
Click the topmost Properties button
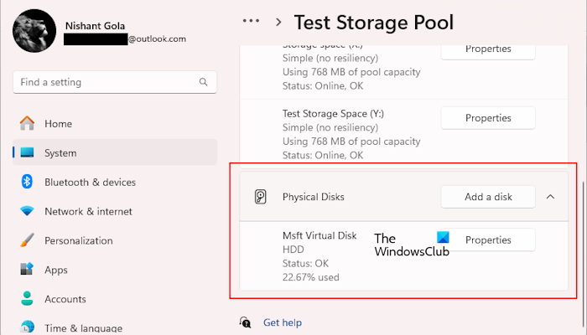[488, 49]
